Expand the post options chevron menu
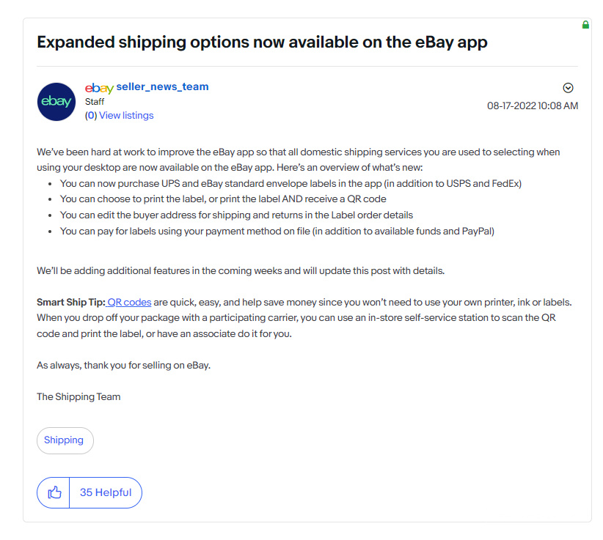This screenshot has height=540, width=603. coord(568,88)
